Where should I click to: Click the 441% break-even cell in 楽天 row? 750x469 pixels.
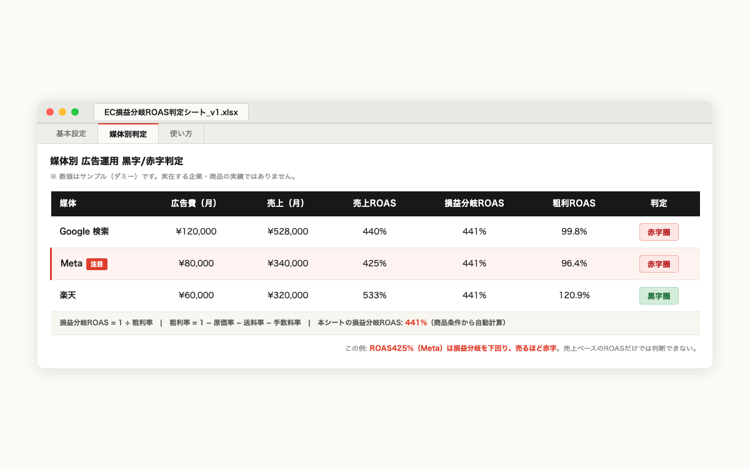474,295
